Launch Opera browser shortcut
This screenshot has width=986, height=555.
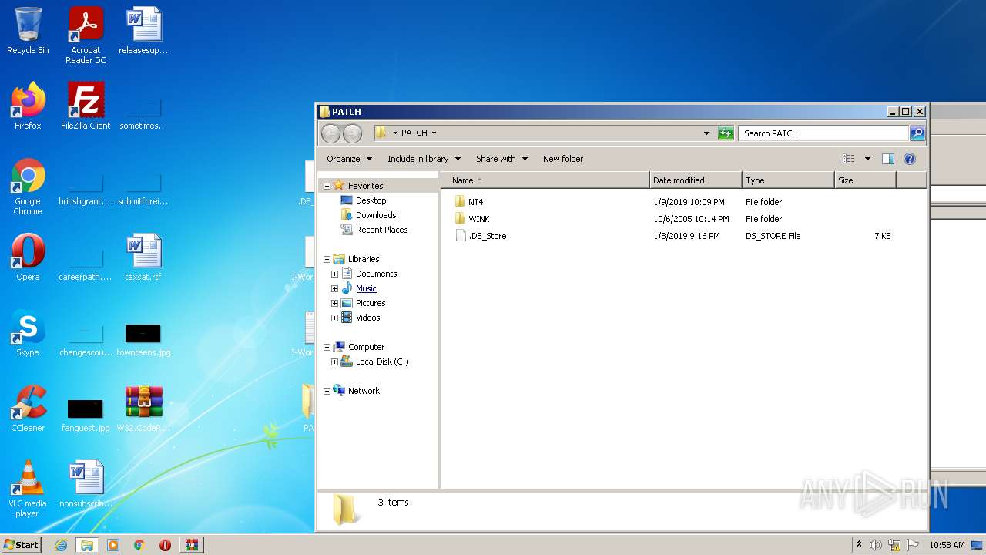tap(28, 257)
